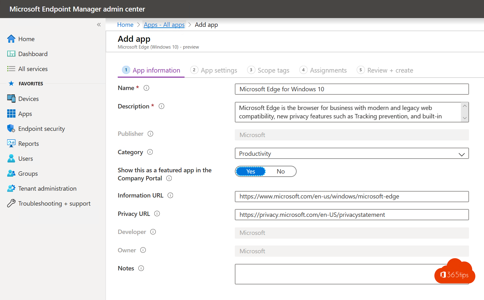
Task: Collapse the sidebar with double-chevron icon
Action: coord(99,25)
